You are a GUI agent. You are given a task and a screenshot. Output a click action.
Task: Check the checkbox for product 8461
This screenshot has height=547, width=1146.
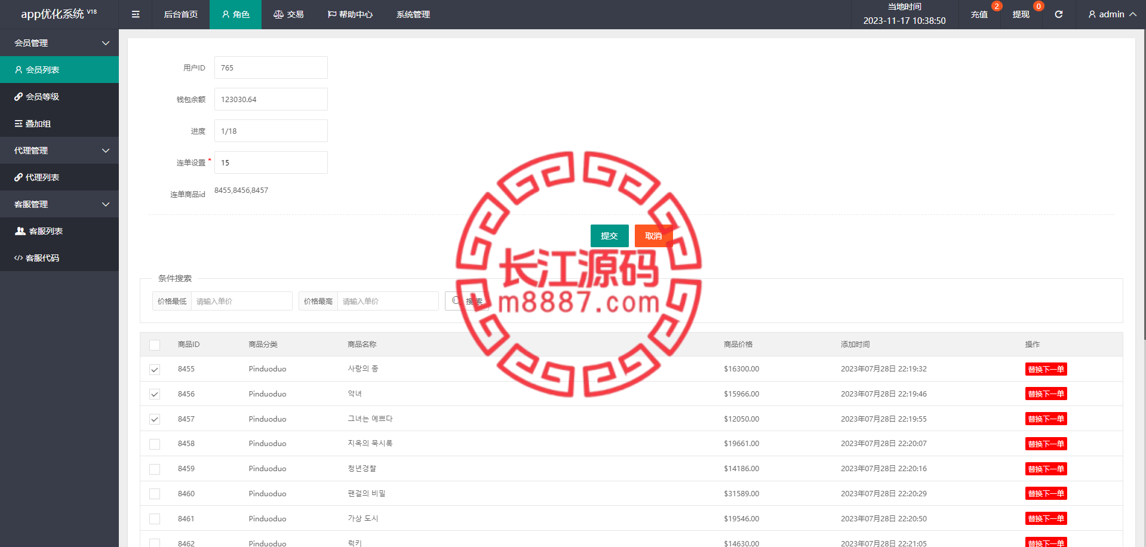point(155,519)
